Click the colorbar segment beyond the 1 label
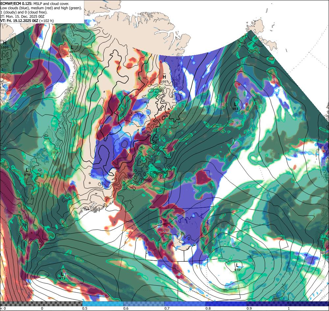The height and width of the screenshot is (311, 329). (308, 304)
